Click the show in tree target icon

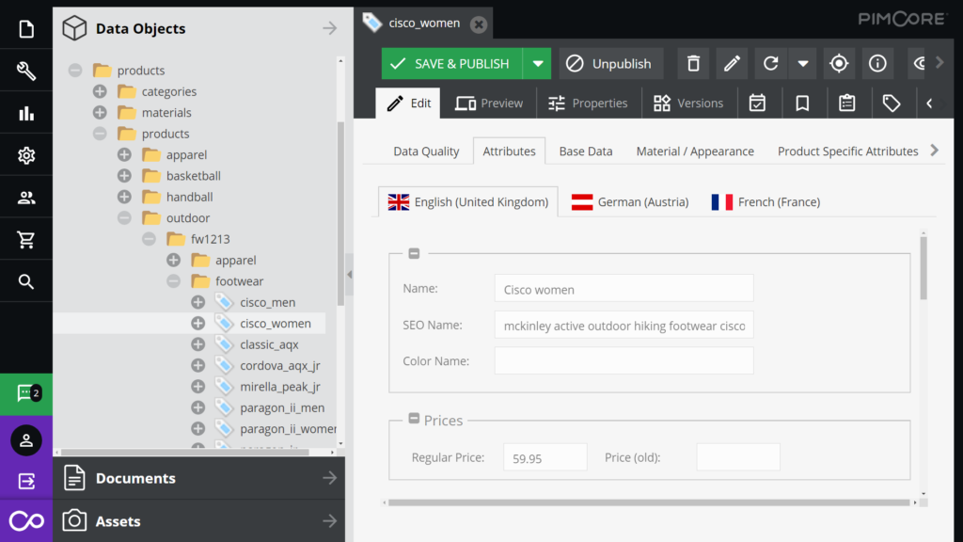click(x=839, y=63)
